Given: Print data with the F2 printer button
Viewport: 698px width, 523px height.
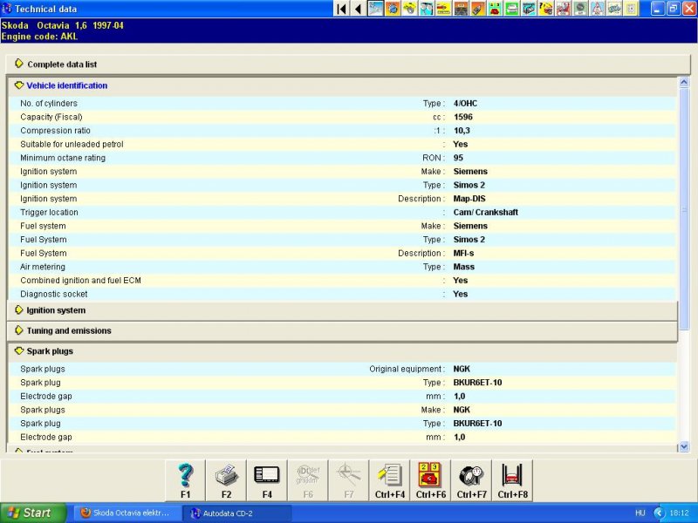Looking at the screenshot, I should pyautogui.click(x=227, y=480).
